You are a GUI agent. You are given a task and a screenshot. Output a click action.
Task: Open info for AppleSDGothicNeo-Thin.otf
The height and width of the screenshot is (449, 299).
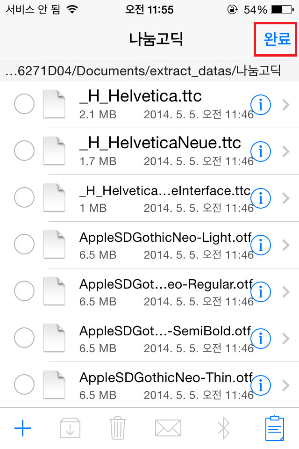pyautogui.click(x=261, y=385)
